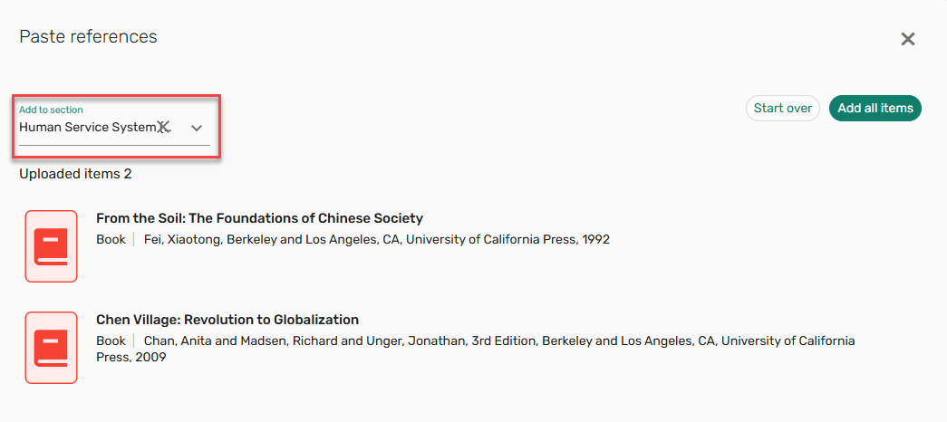Click the Uploaded items 2 label
Viewport: 947px width, 422px height.
tap(75, 174)
